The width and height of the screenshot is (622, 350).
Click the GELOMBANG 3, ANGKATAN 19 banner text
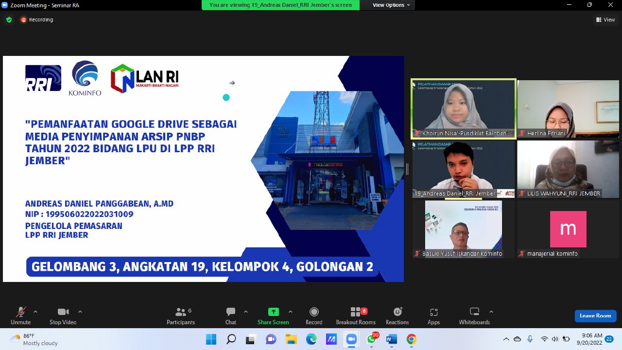(202, 267)
